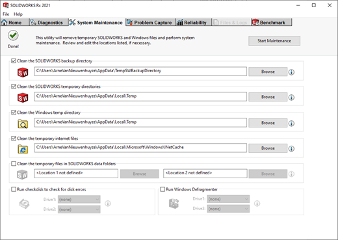Switch to the Diagnostics tab

pos(49,22)
